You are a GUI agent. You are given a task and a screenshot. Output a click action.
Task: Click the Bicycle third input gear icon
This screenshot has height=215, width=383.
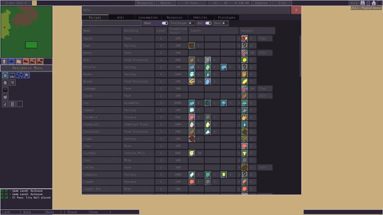pos(224,67)
